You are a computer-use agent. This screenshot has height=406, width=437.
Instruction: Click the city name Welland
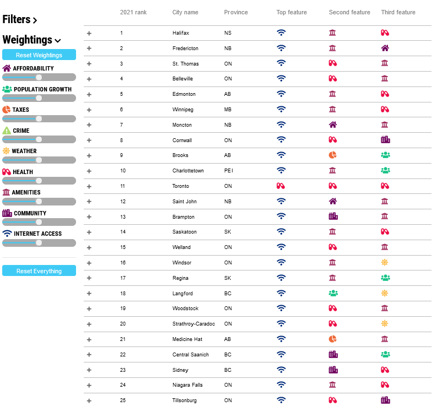click(181, 247)
